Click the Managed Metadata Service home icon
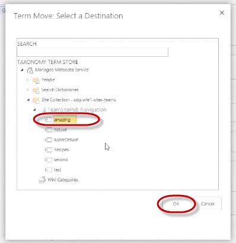This screenshot has height=243, width=236. pos(30,70)
